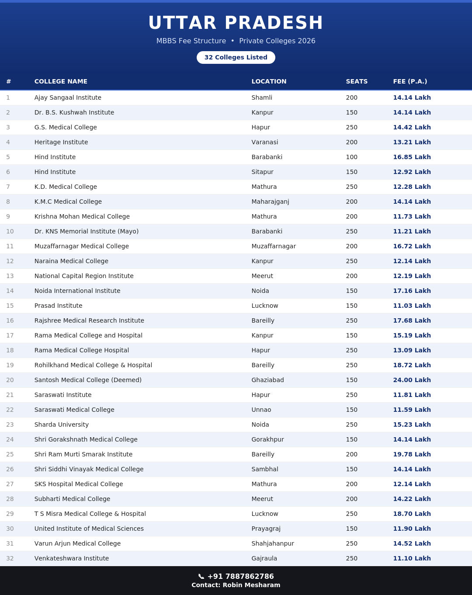Click 'Shahjahanpur' location cell
Screen dimensions: 472x595
(x=273, y=543)
